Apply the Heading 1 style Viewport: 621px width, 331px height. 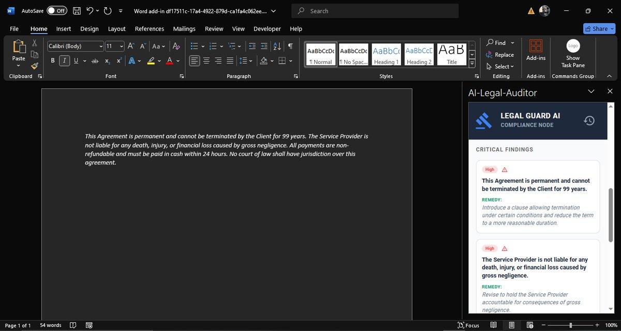(x=386, y=54)
